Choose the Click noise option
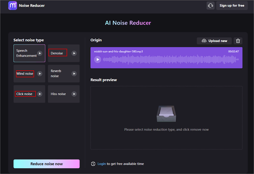 pos(25,94)
